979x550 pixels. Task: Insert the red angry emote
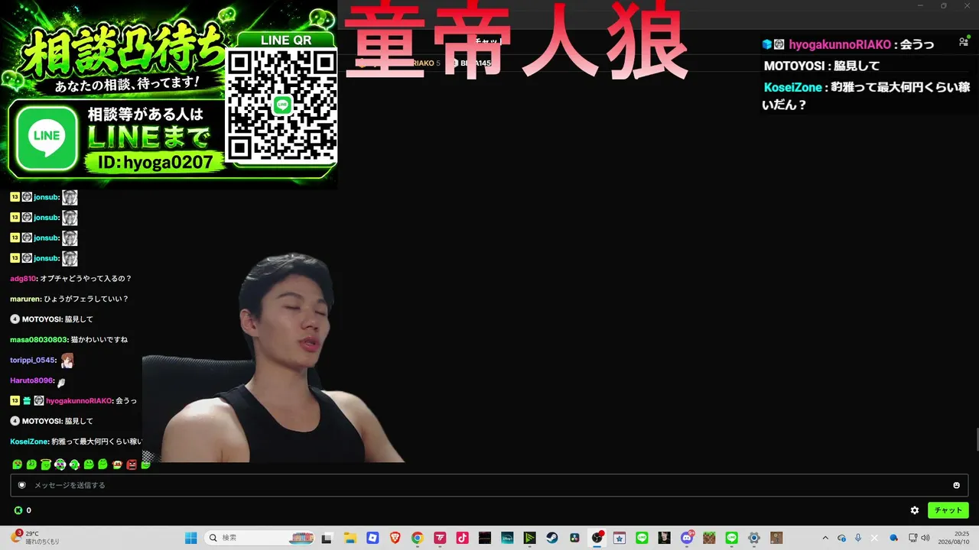132,464
